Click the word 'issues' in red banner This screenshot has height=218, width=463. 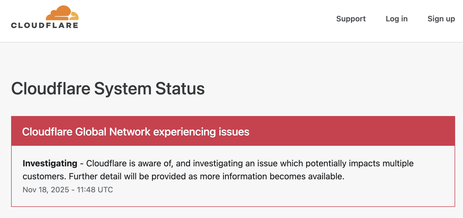234,132
